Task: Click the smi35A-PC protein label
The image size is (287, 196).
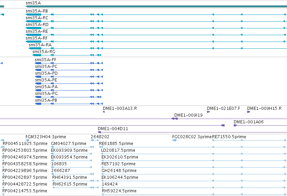Action: click(x=46, y=67)
